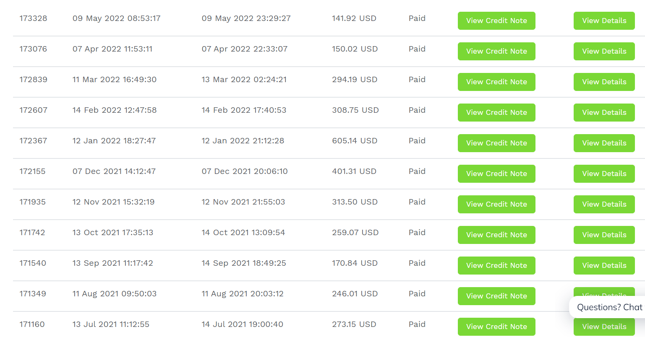View credit note for 294.19 USD invoice
The height and width of the screenshot is (337, 645).
[496, 82]
